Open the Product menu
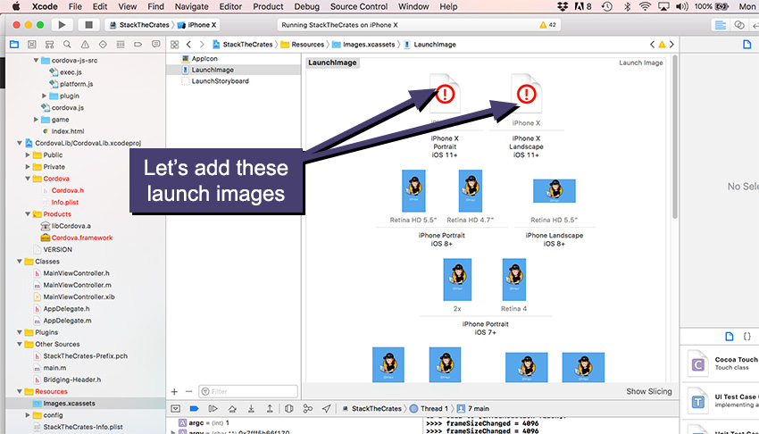Image resolution: width=759 pixels, height=434 pixels. pyautogui.click(x=268, y=7)
